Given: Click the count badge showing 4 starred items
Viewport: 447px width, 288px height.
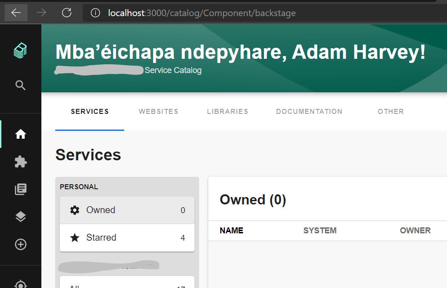Looking at the screenshot, I should point(183,237).
